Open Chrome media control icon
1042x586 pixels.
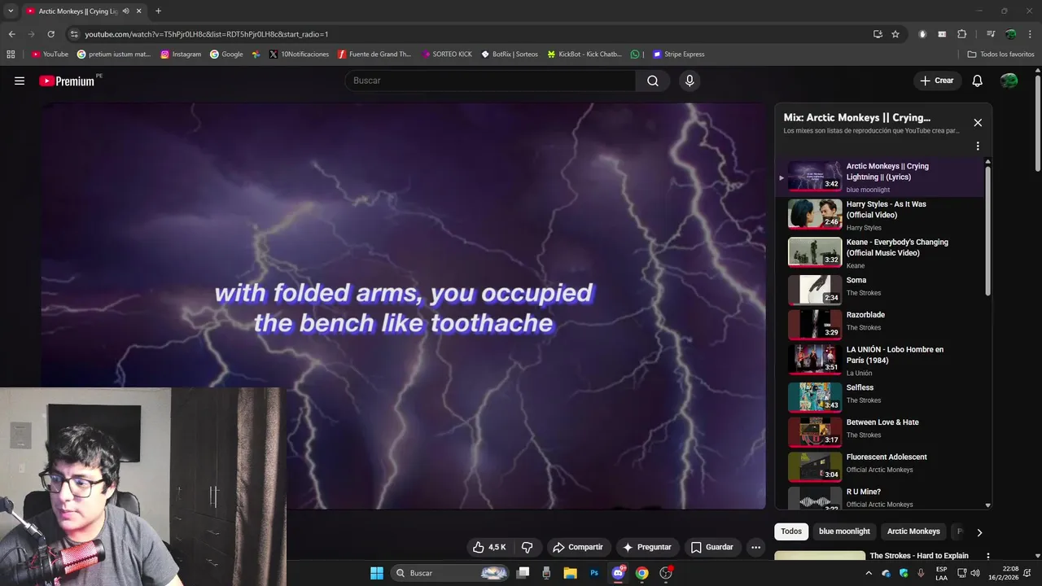click(991, 34)
